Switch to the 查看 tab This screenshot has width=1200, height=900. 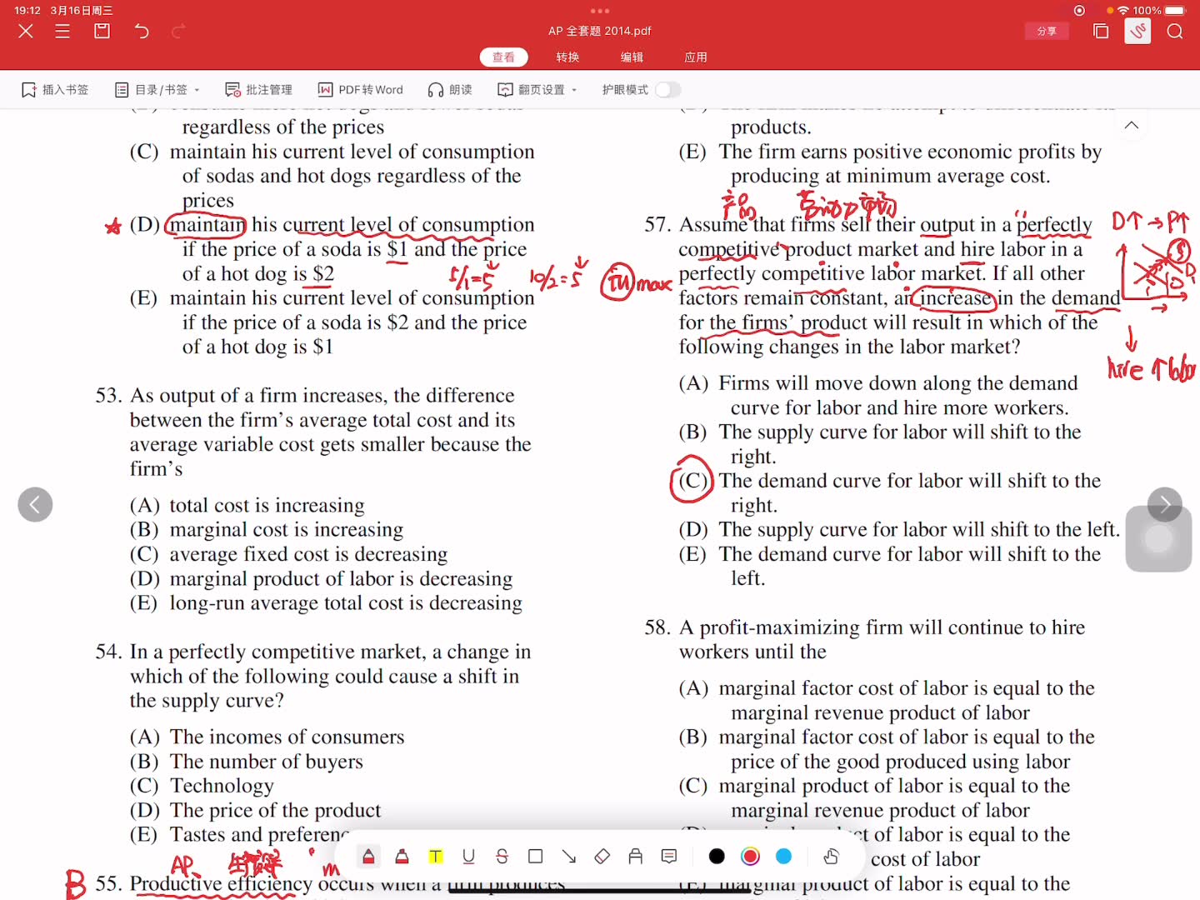tap(504, 57)
